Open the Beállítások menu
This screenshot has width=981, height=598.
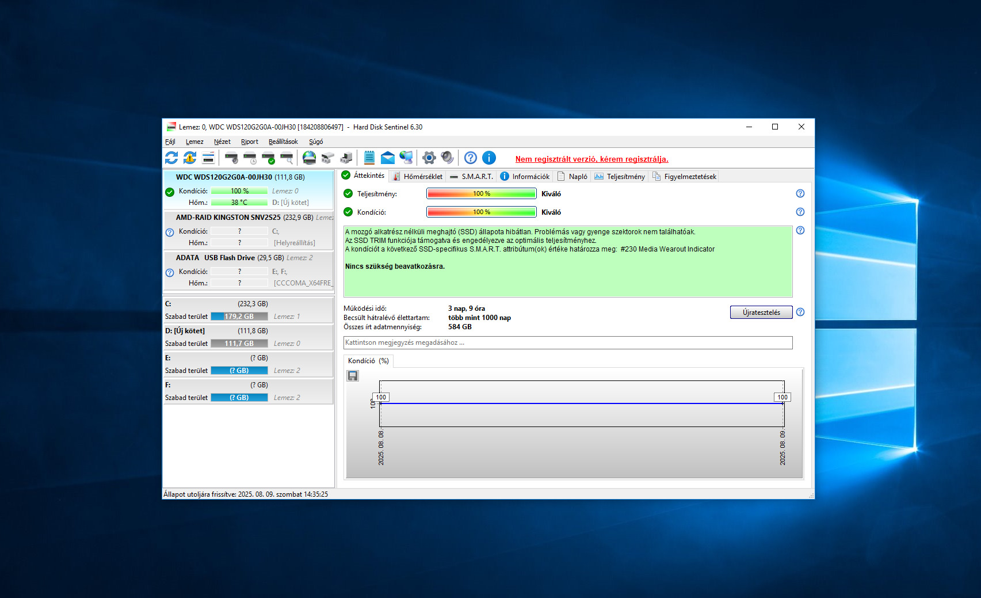[x=283, y=142]
